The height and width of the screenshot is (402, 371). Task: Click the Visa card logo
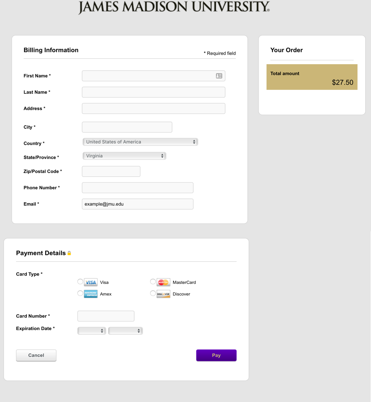tap(91, 282)
